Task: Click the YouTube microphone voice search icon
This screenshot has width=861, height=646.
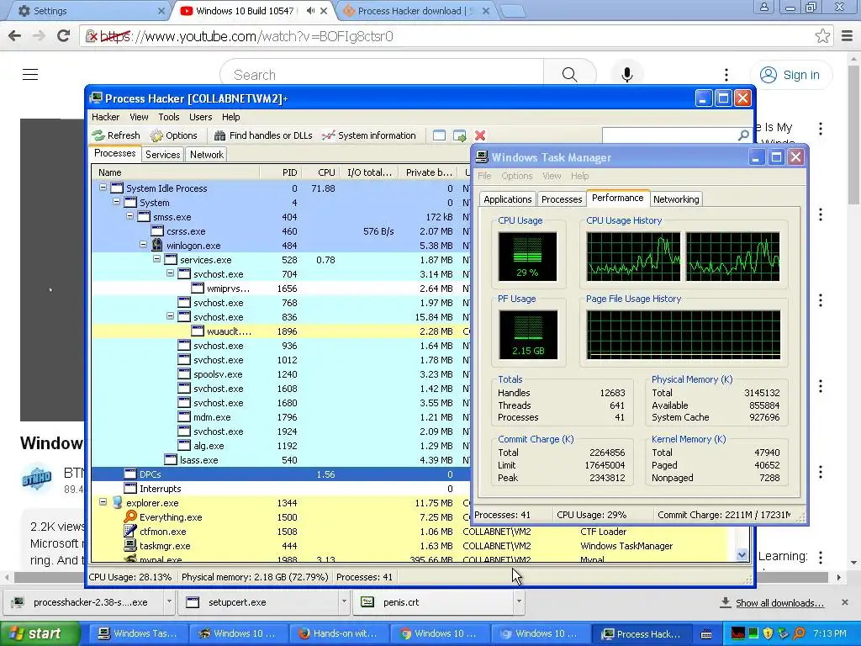Action: coord(626,75)
